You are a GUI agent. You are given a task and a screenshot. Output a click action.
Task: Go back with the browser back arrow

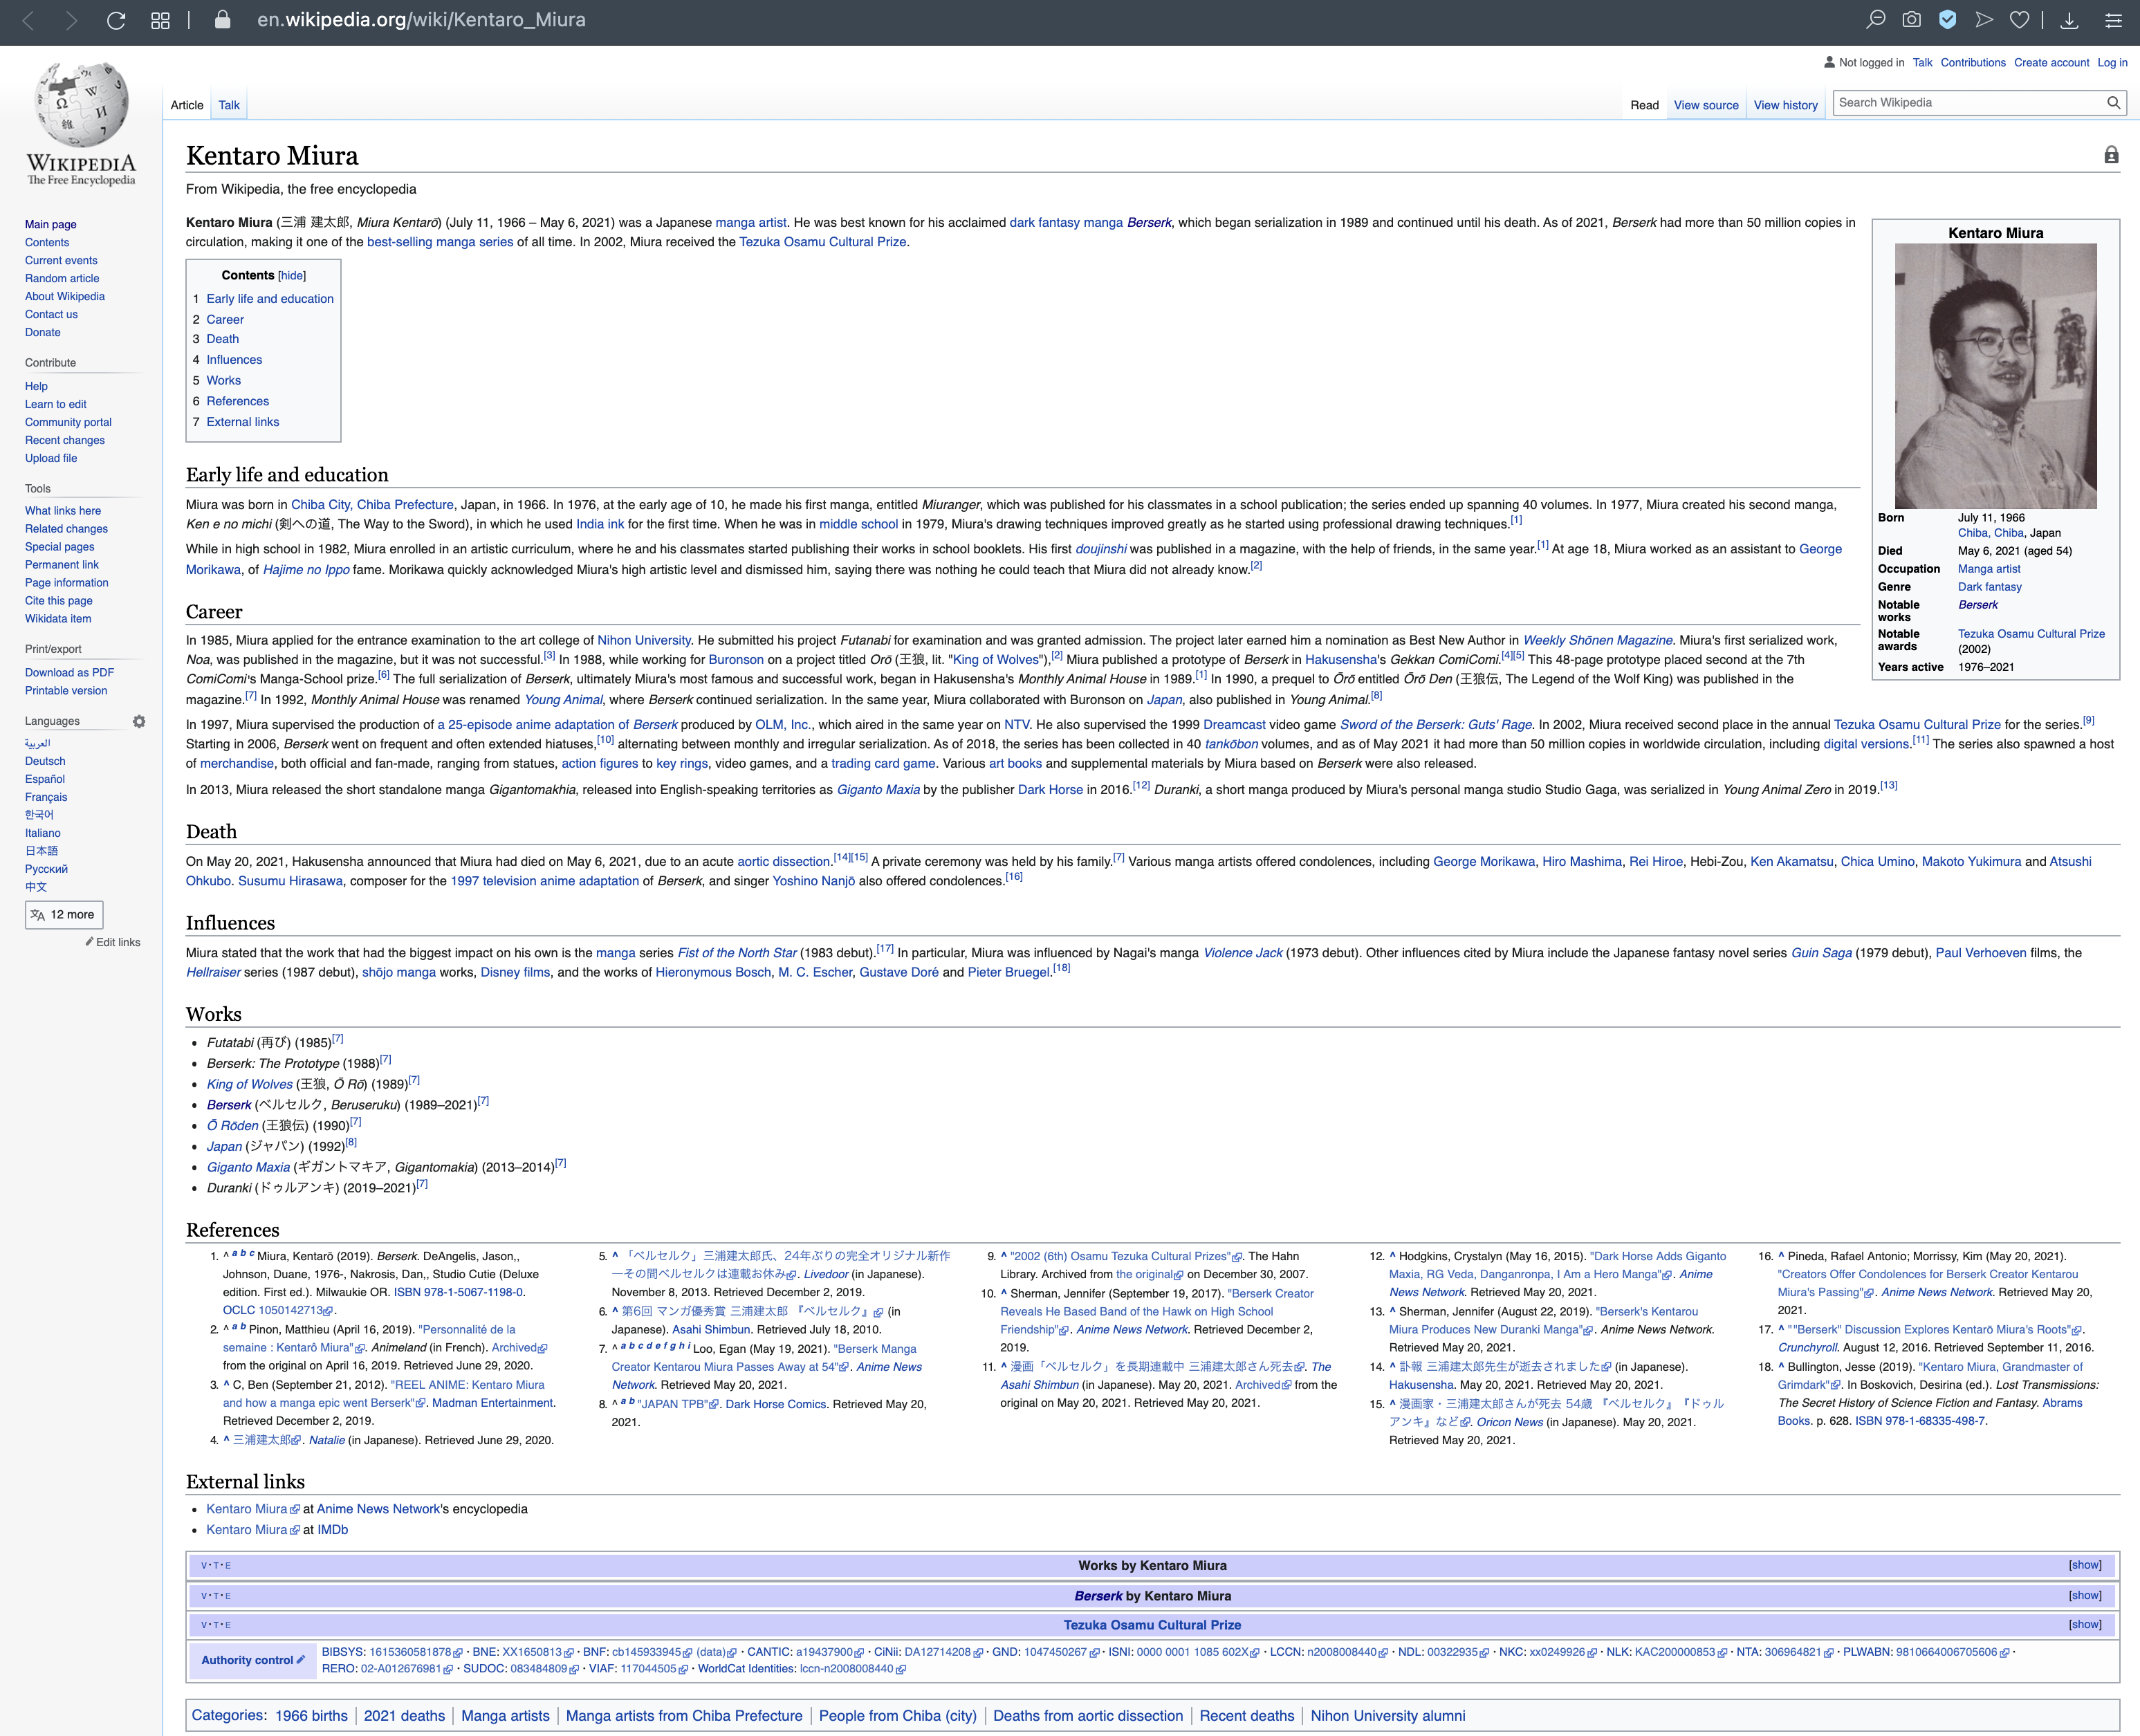click(x=28, y=20)
